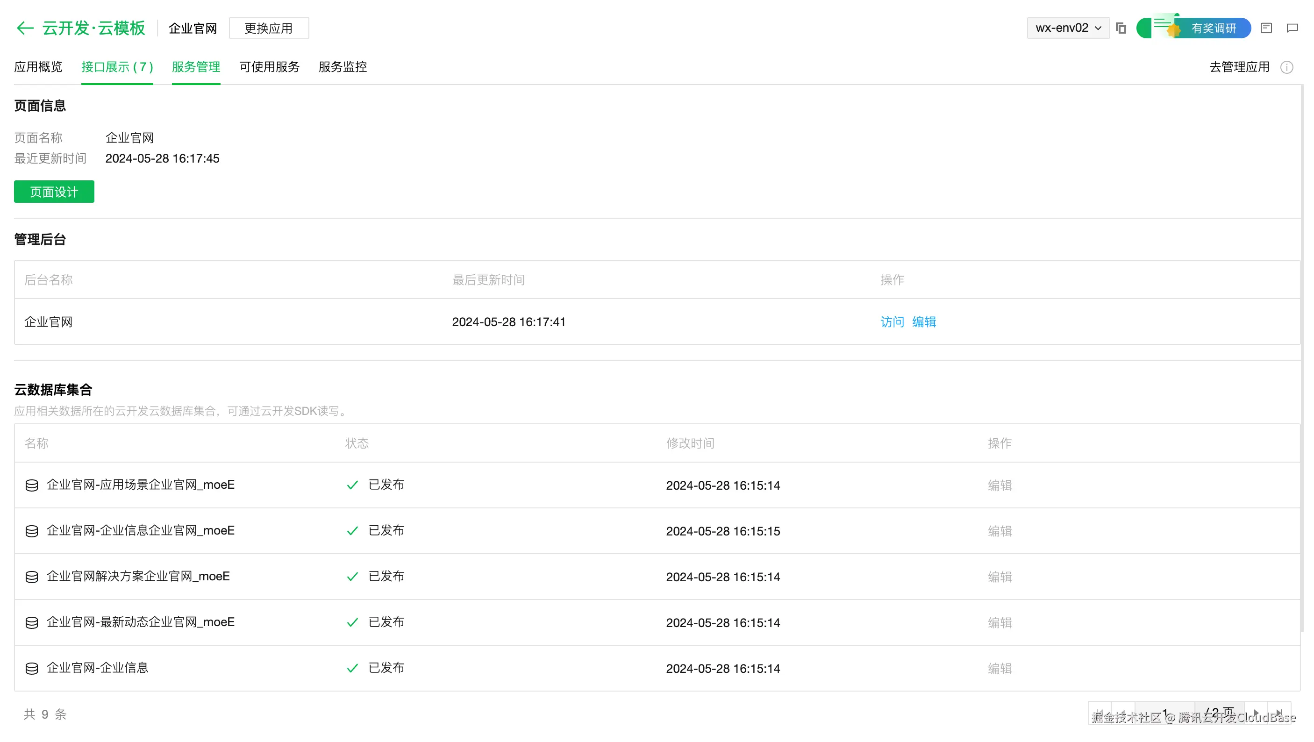Open the documentation panel icon
The height and width of the screenshot is (742, 1314).
point(1266,28)
